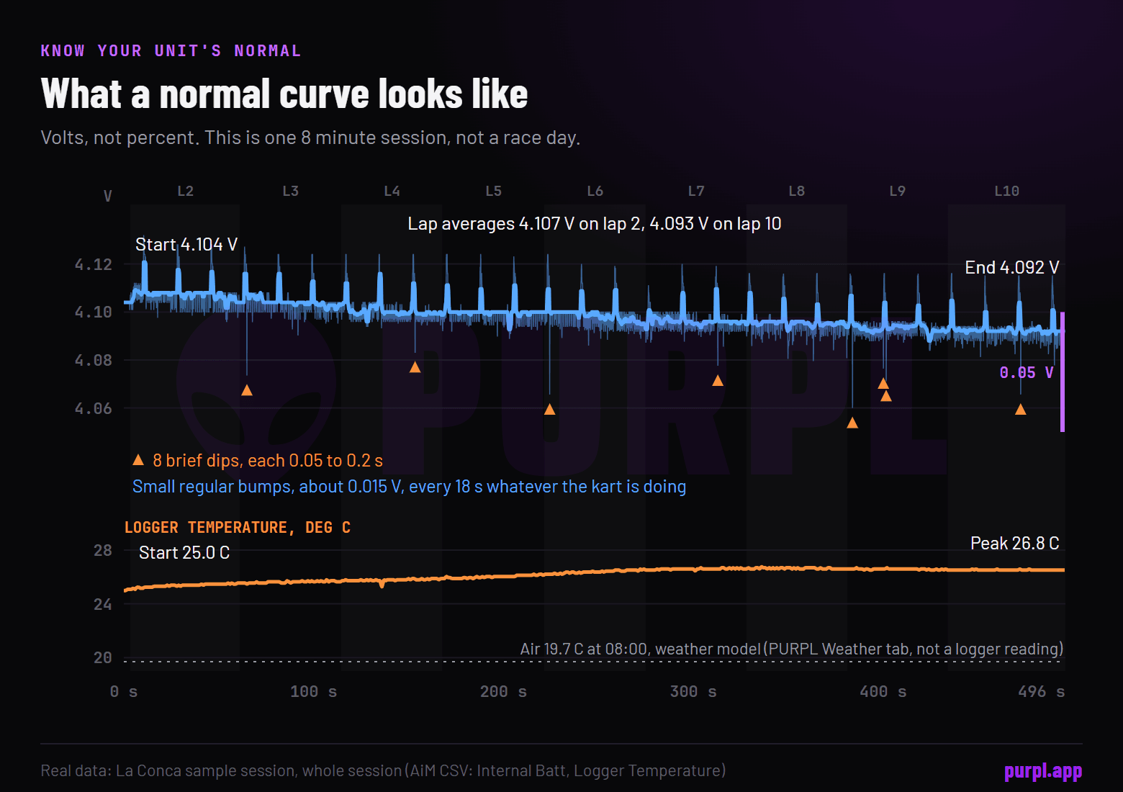The height and width of the screenshot is (792, 1123).
Task: Click the "100 s" time axis label
Action: (x=314, y=692)
